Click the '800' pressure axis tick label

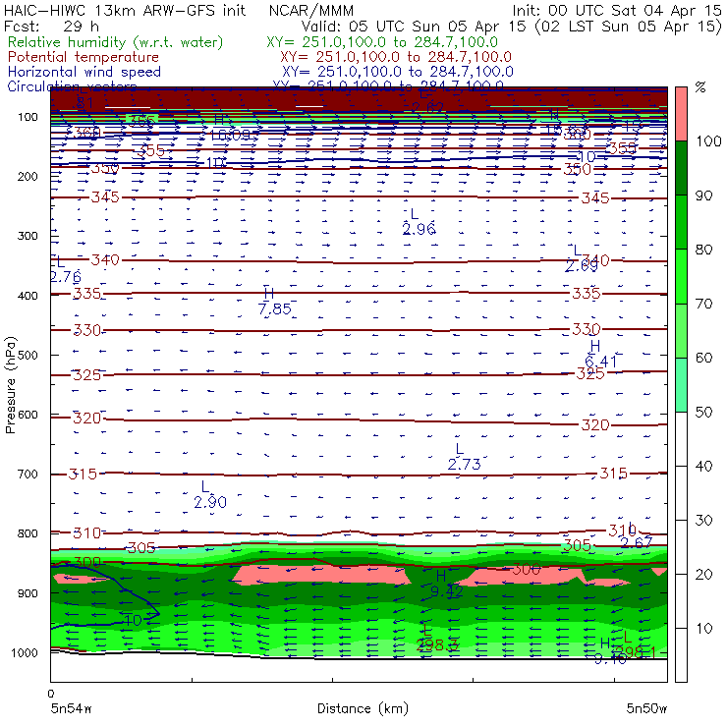click(28, 533)
